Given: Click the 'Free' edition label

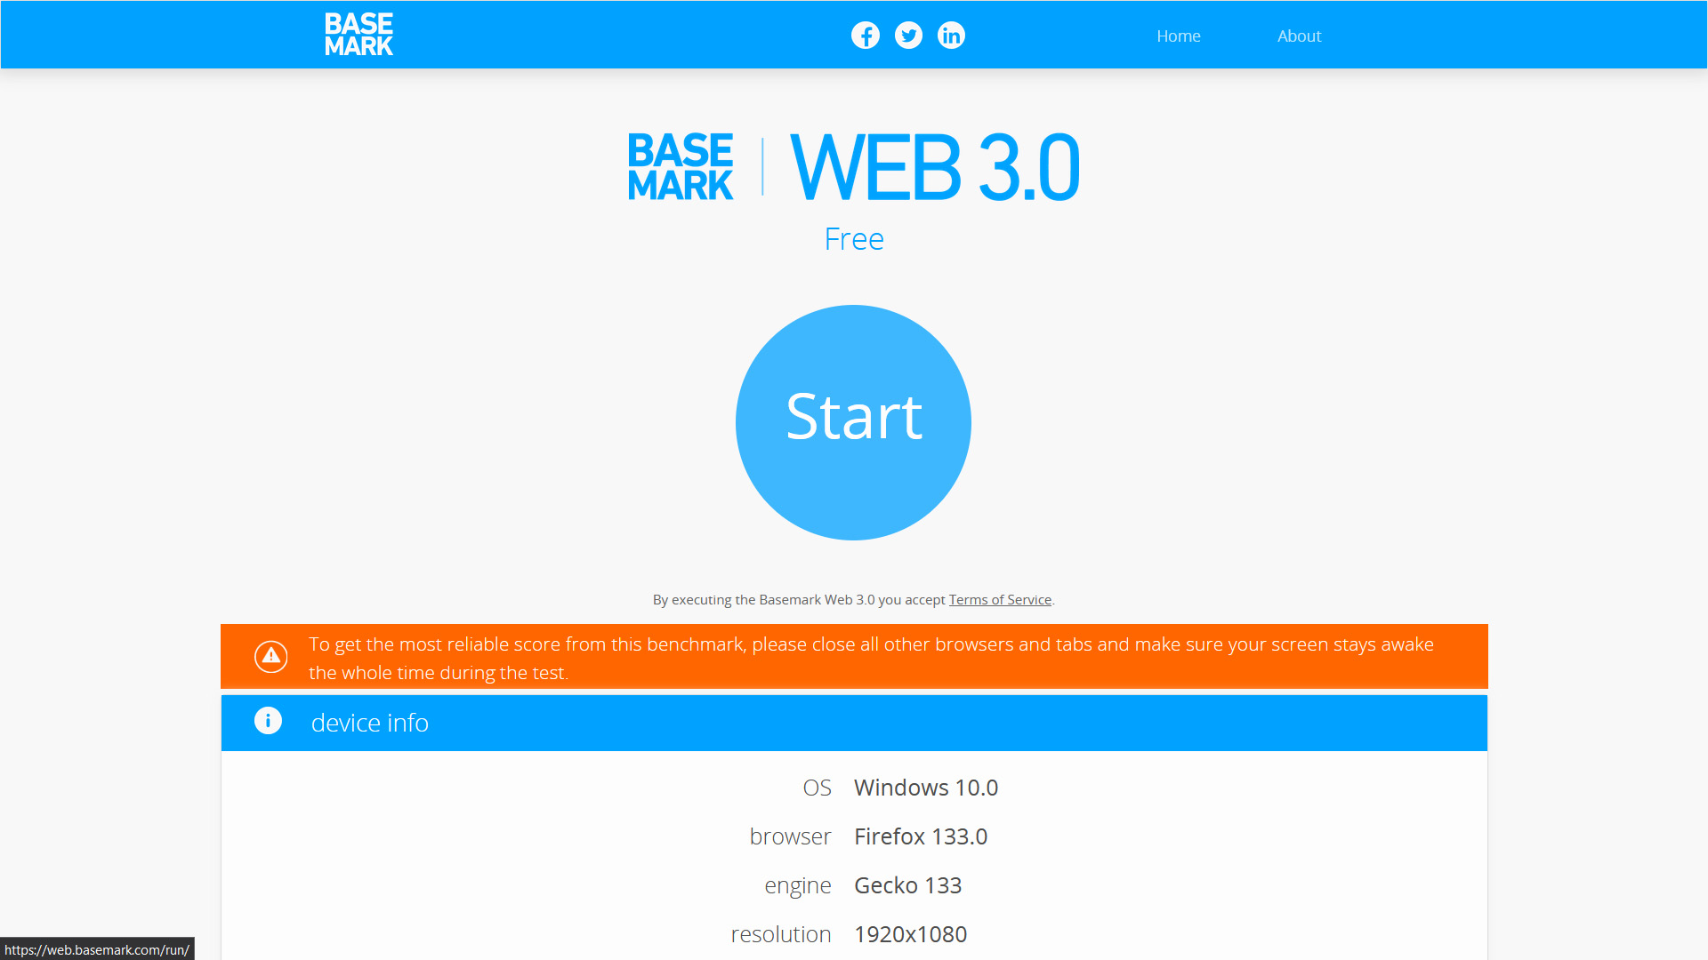Looking at the screenshot, I should point(853,239).
